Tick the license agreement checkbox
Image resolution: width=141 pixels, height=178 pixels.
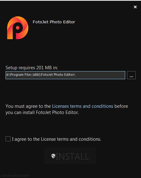pyautogui.click(x=8, y=139)
